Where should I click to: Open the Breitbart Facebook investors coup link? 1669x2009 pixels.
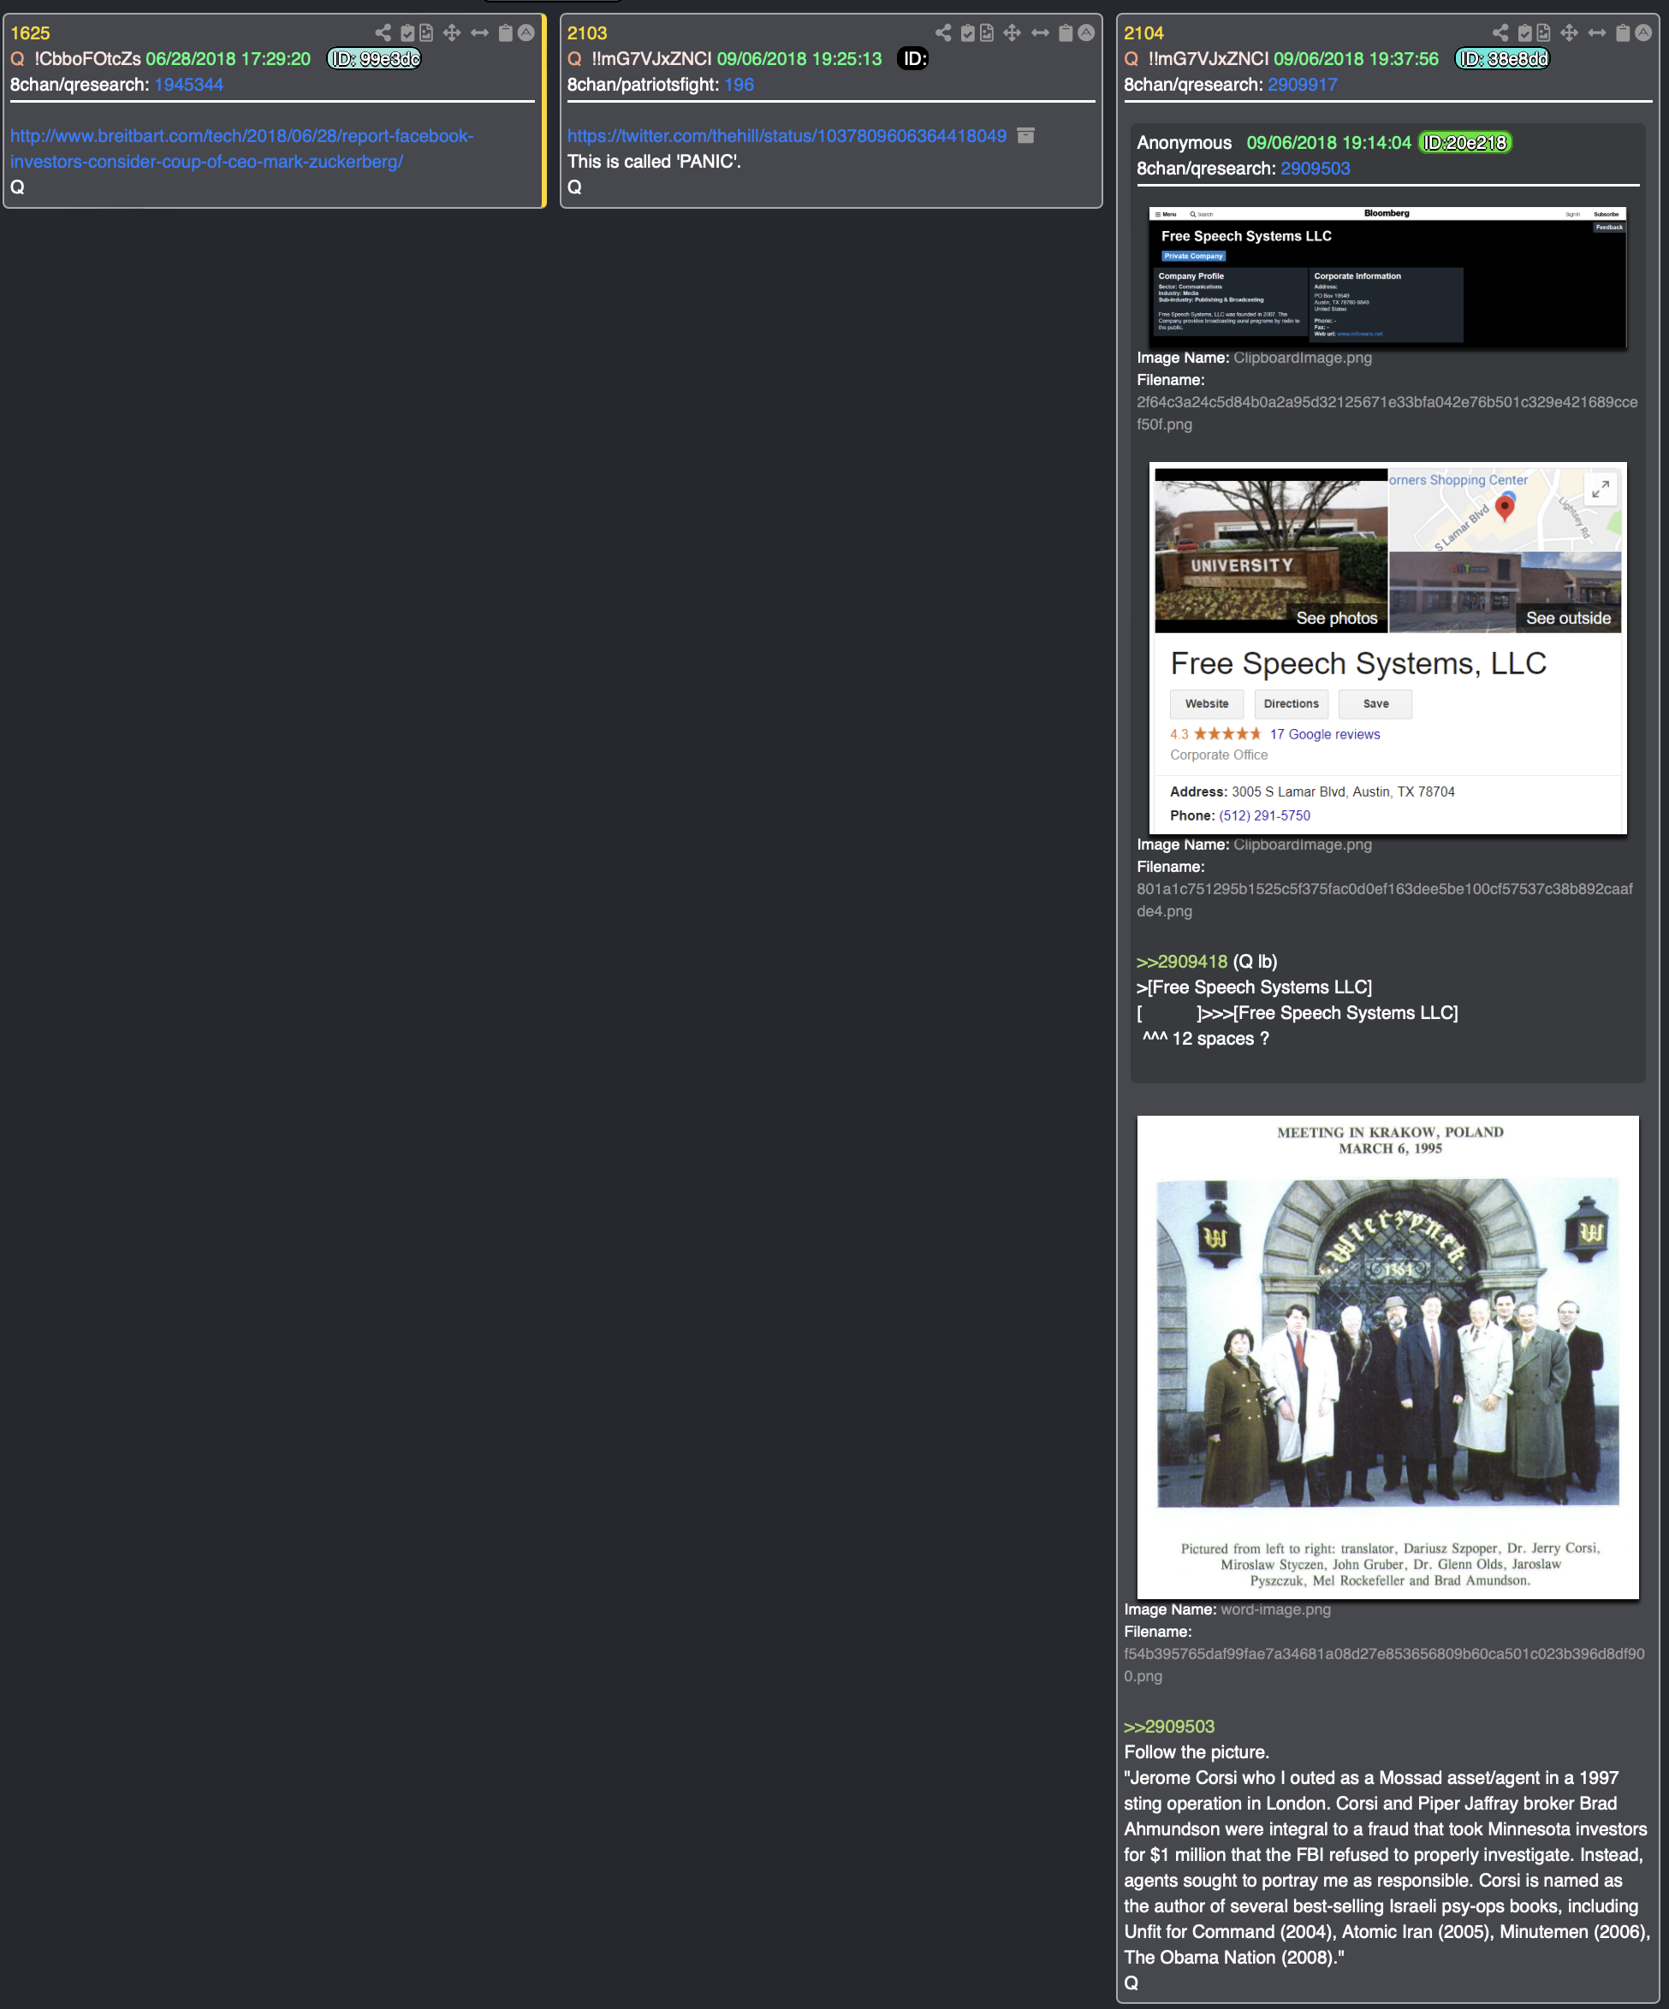coord(242,148)
